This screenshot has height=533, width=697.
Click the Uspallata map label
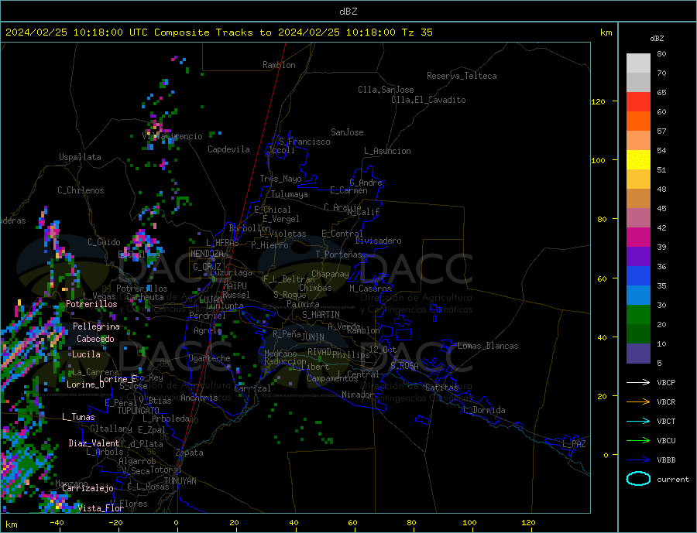coord(80,157)
